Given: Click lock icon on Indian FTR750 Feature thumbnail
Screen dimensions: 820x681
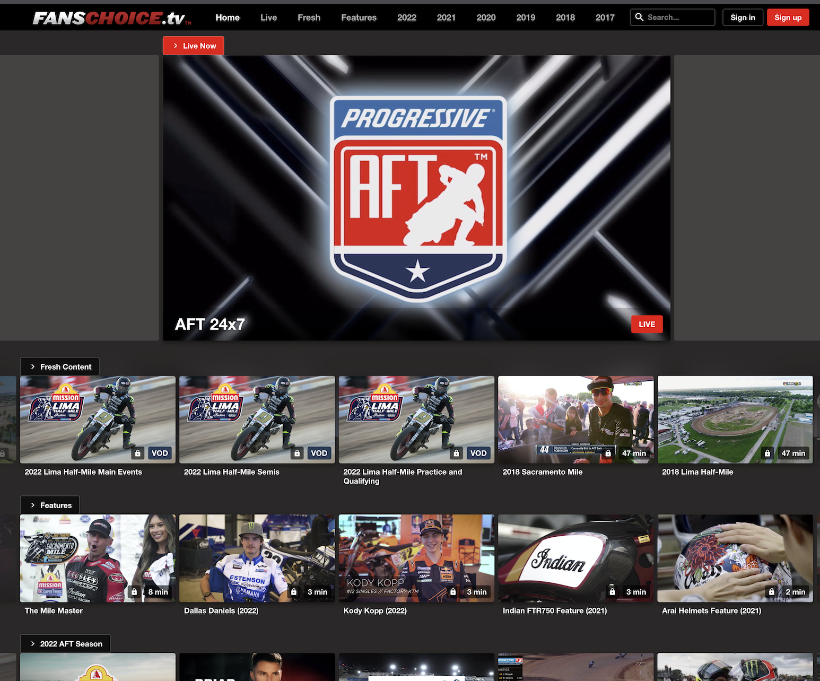Looking at the screenshot, I should click(613, 592).
